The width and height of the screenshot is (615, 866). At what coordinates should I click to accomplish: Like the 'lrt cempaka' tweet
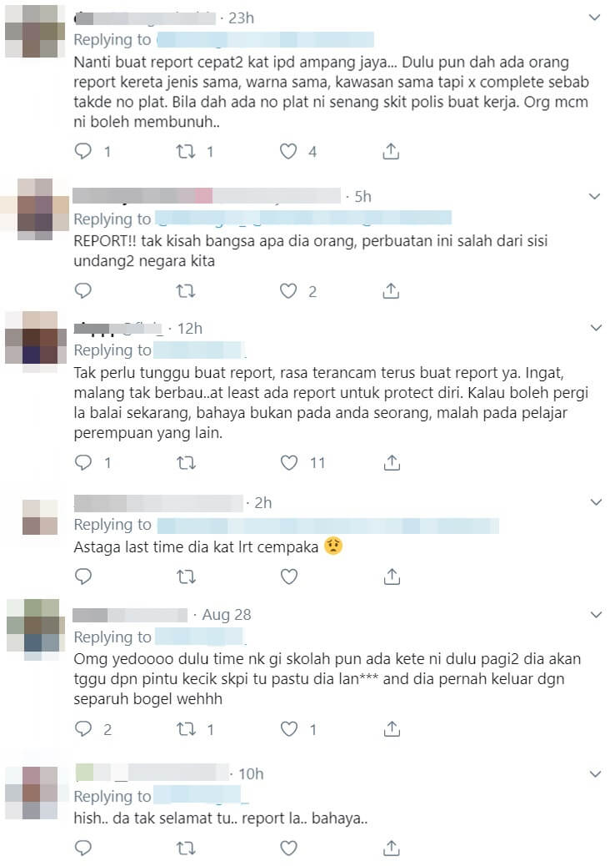point(288,576)
